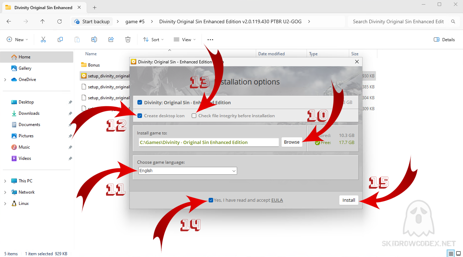Click the Delete trash icon

coord(128,40)
